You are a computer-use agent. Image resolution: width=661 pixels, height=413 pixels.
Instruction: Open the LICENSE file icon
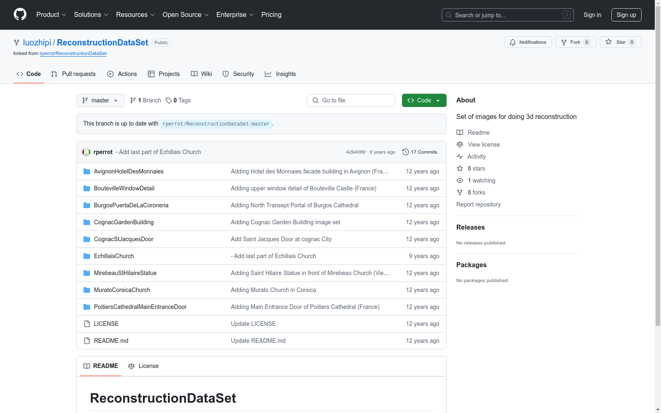click(x=87, y=324)
